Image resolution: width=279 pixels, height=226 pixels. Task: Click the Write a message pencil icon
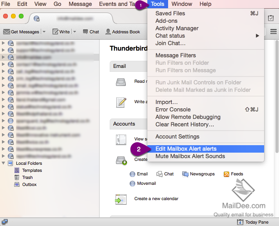121,102
